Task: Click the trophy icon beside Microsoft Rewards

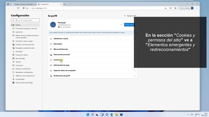Action: point(51,49)
